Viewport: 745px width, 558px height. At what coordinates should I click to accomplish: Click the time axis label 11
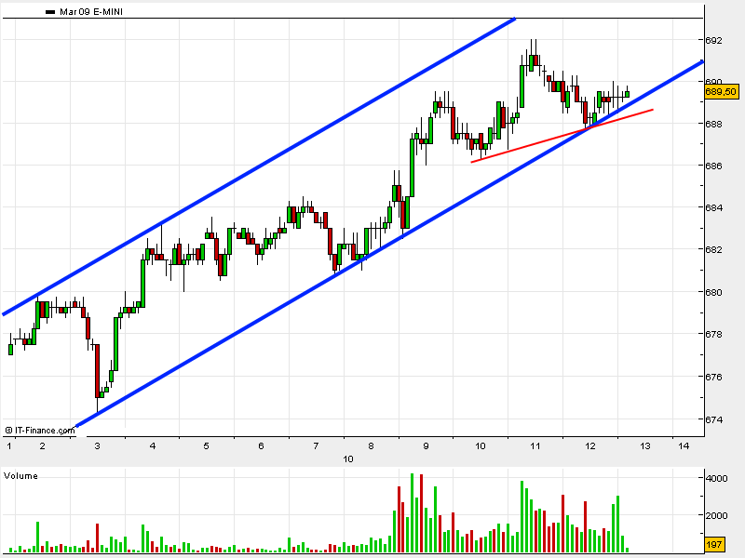535,446
